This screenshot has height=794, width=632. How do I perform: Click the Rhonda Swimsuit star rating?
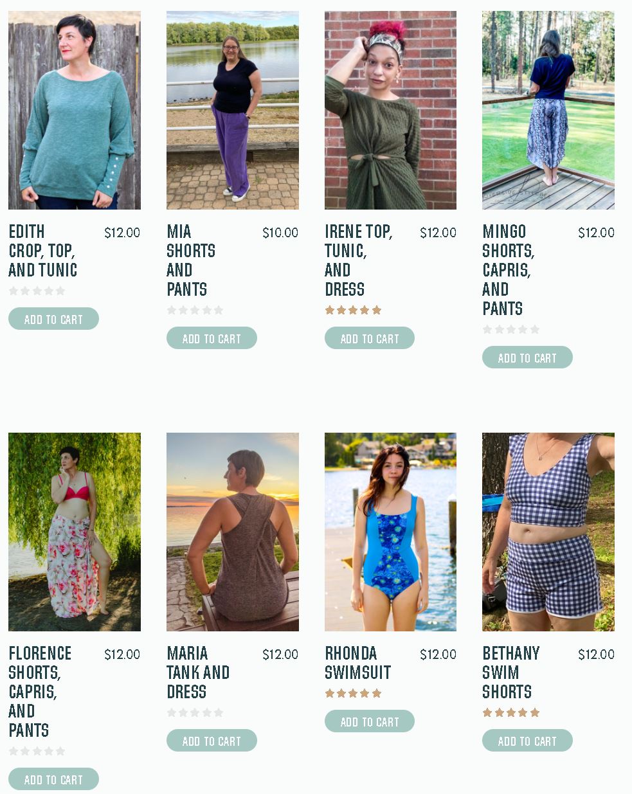coord(354,693)
